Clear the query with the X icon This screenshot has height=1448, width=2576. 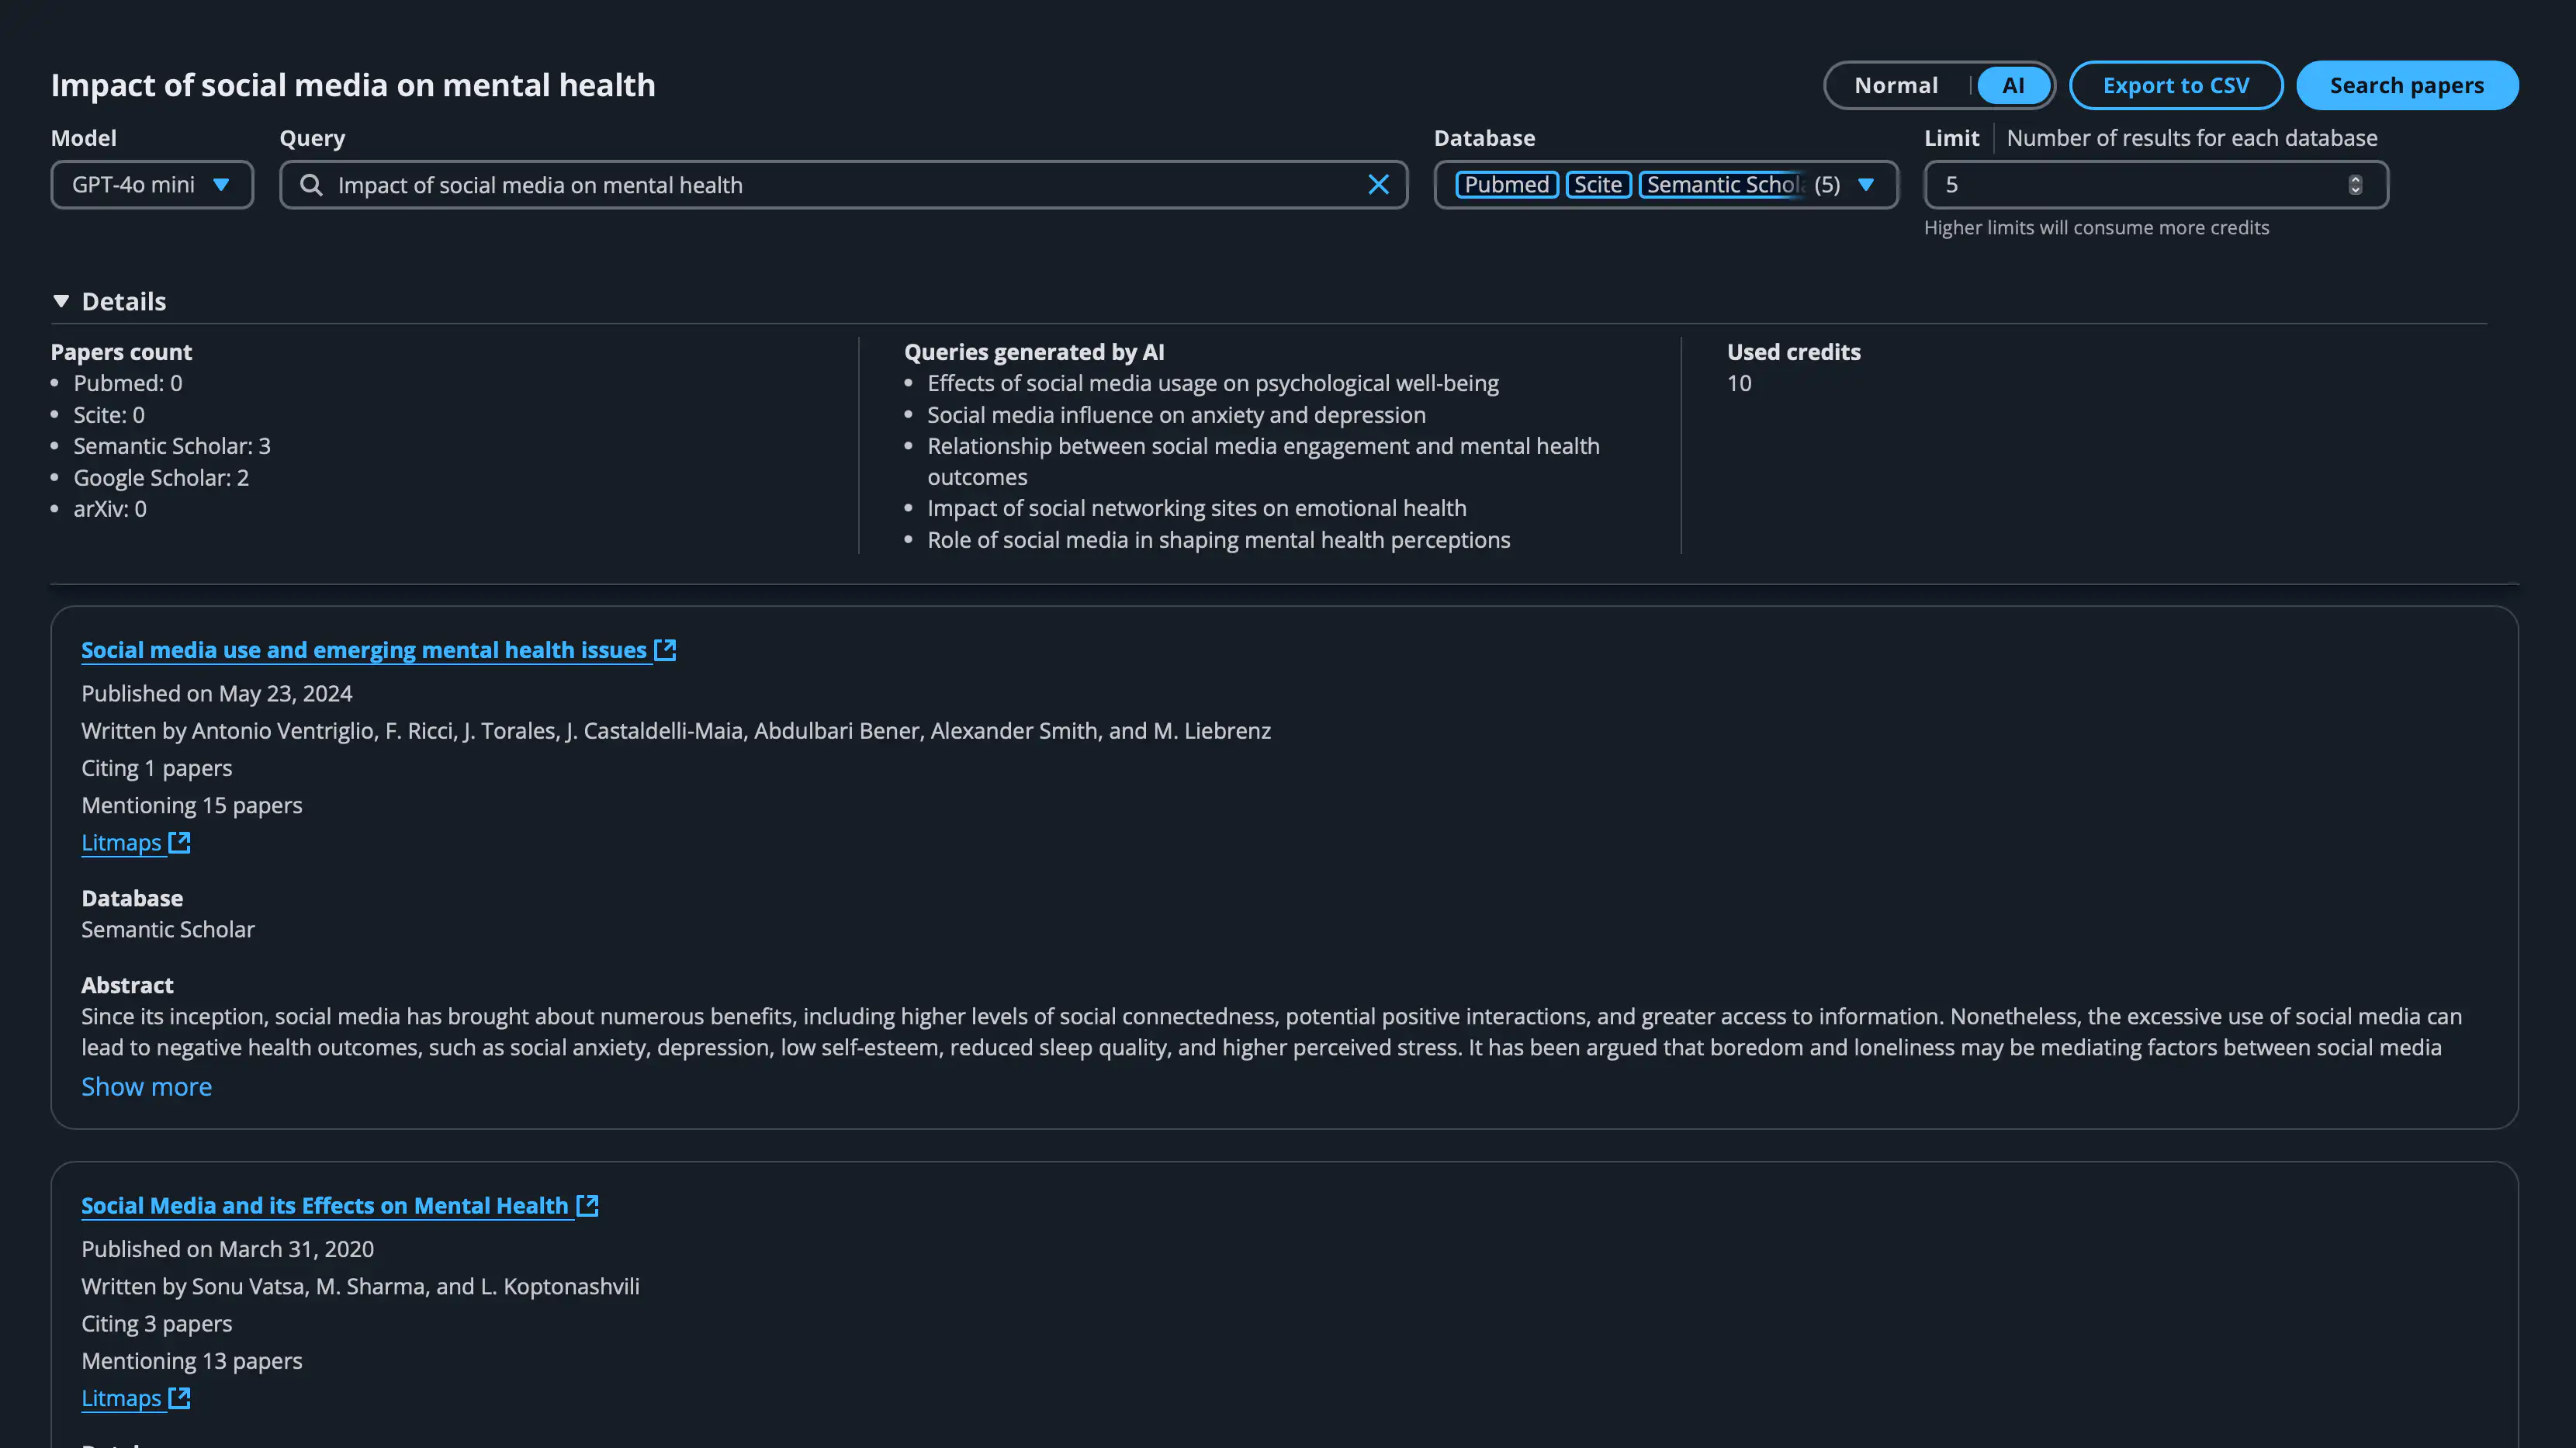point(1378,185)
